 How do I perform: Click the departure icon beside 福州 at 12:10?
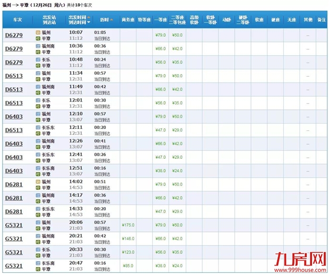[x=38, y=114]
